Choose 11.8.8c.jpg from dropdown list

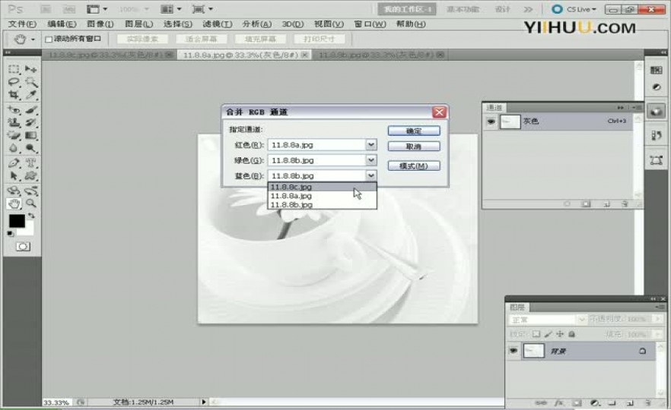coord(323,187)
